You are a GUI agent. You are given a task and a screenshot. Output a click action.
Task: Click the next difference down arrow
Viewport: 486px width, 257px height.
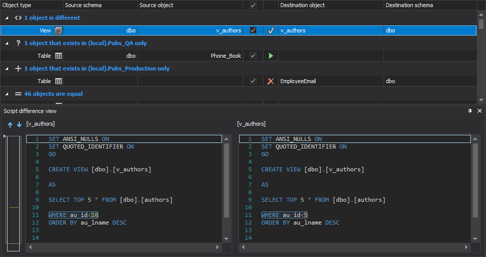click(19, 125)
